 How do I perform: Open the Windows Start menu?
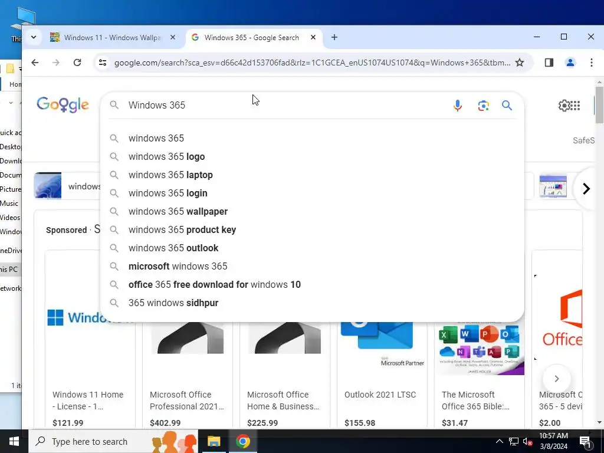click(14, 441)
